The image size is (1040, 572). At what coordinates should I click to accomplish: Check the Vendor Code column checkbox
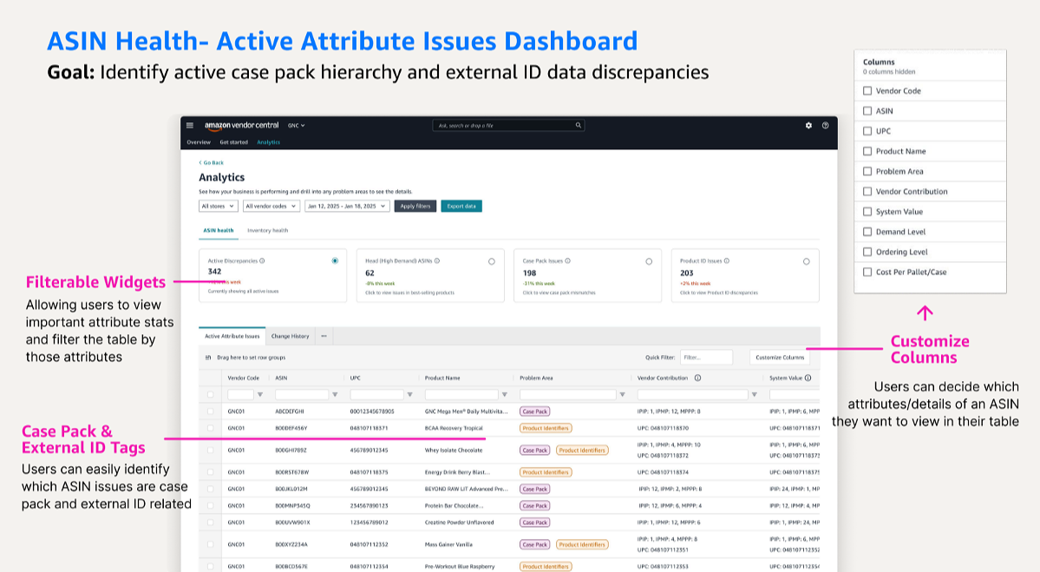click(867, 90)
